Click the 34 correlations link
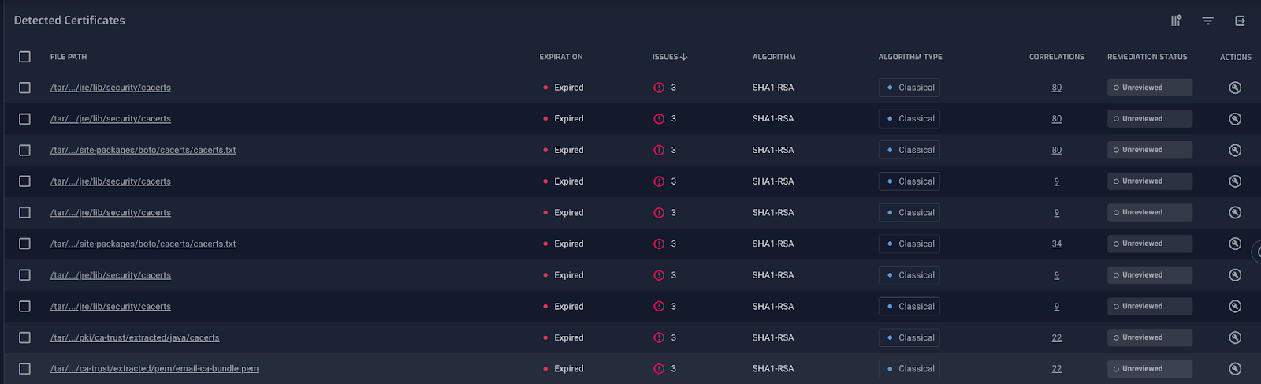1261x384 pixels. (x=1056, y=244)
